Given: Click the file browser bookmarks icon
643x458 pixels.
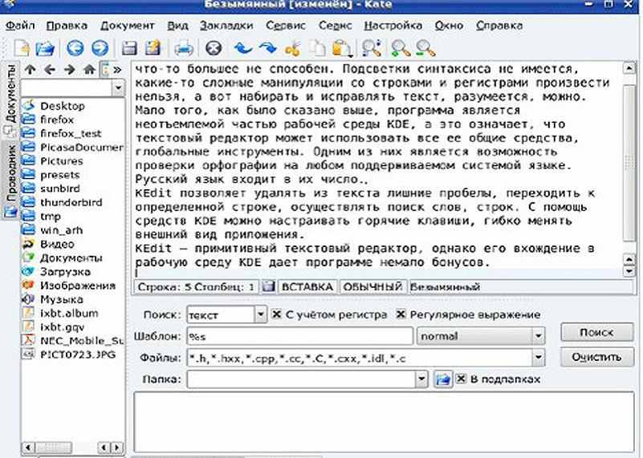Looking at the screenshot, I should coord(105,70).
